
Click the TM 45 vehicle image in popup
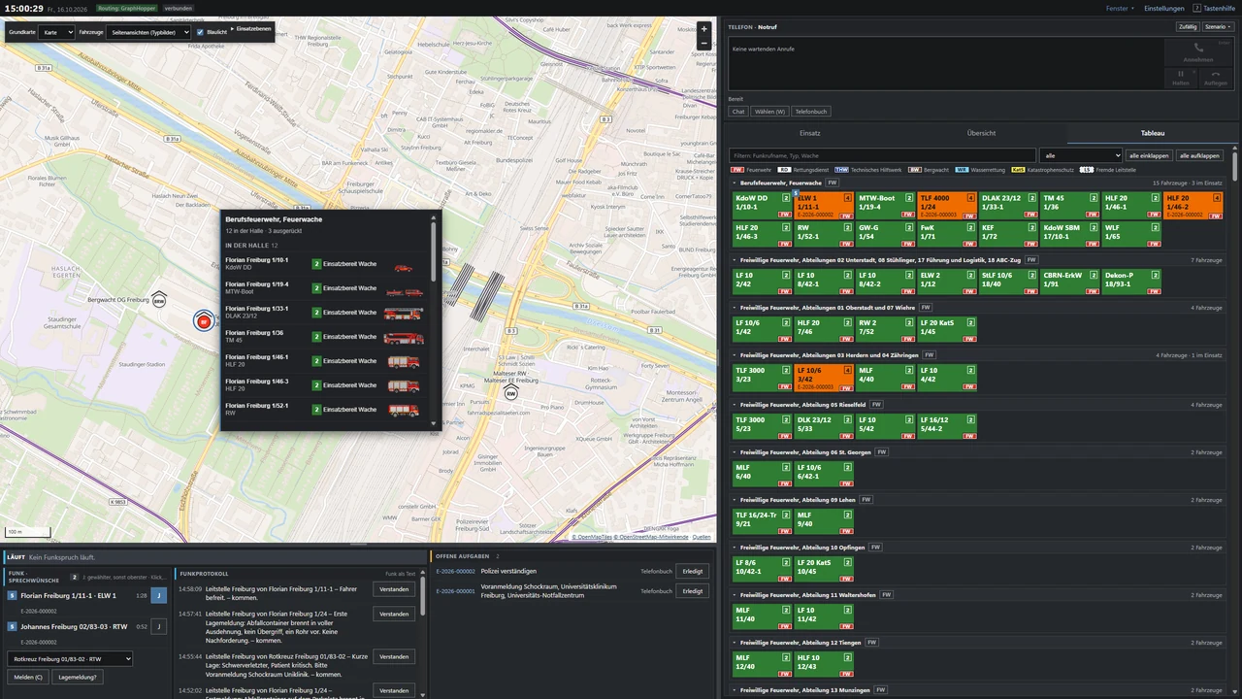[x=403, y=338]
